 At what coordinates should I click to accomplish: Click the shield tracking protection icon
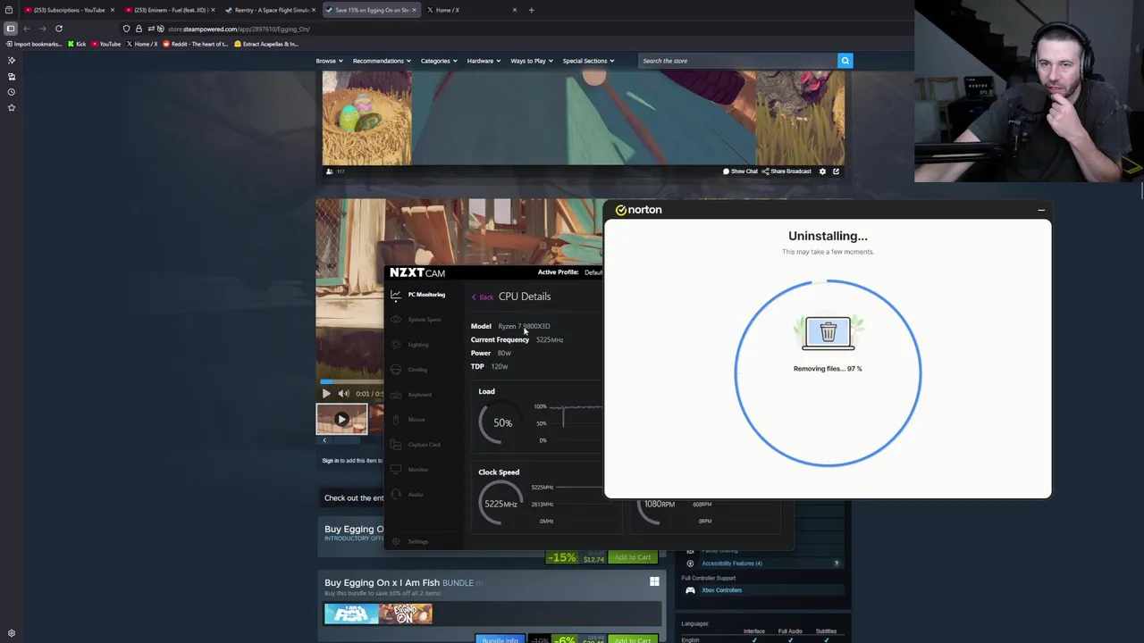tap(127, 29)
